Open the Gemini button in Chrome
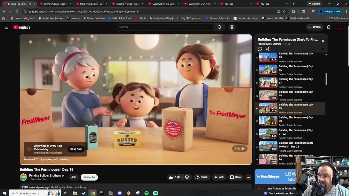349x196 pixels. pos(314,4)
